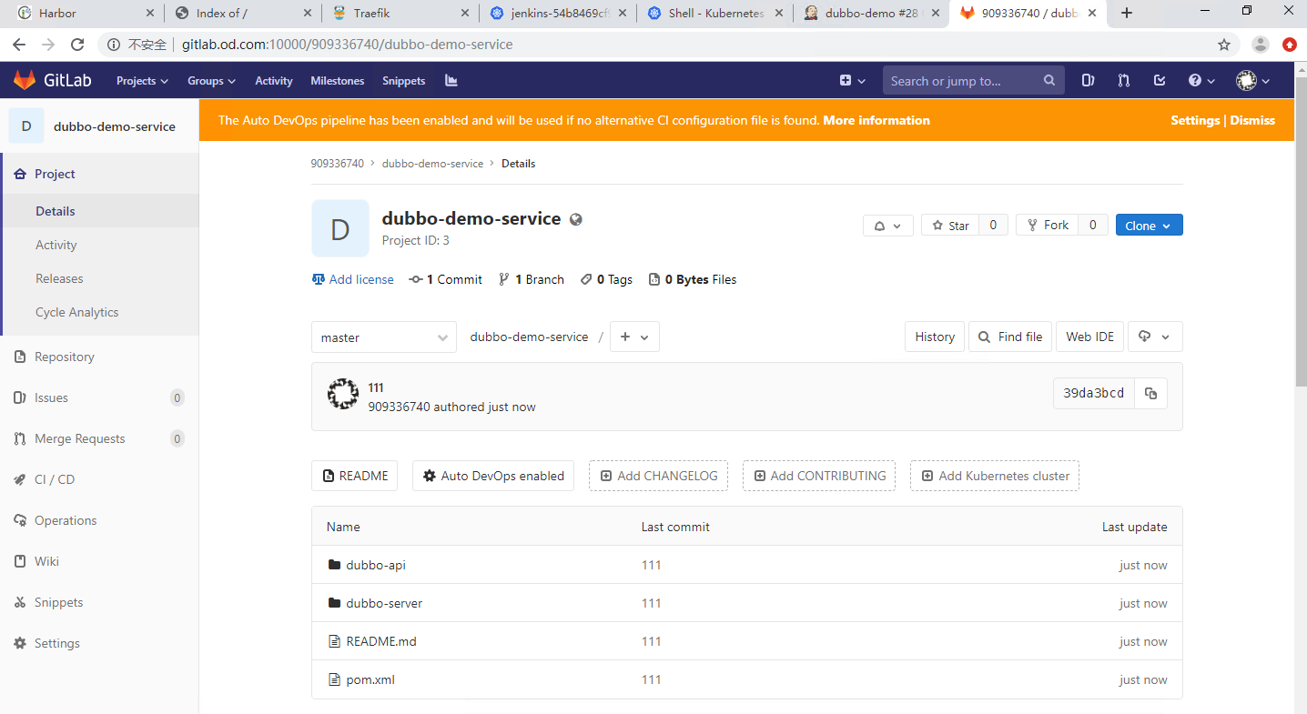
Task: Expand the download source code dropdown
Action: tap(1155, 337)
